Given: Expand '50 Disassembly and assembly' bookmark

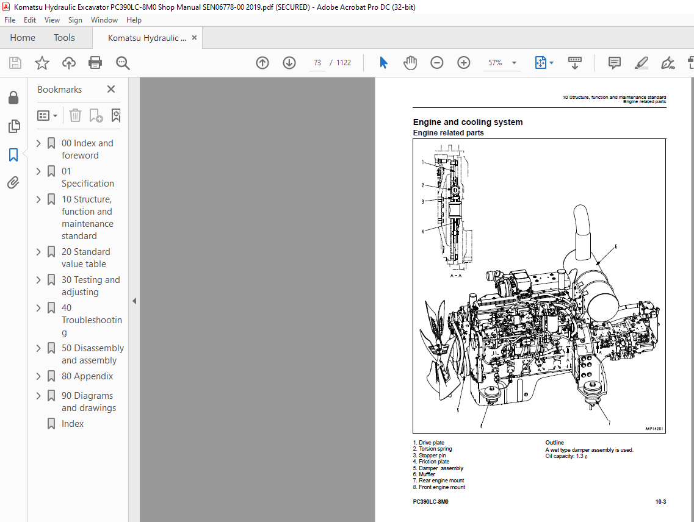Looking at the screenshot, I should pyautogui.click(x=38, y=348).
